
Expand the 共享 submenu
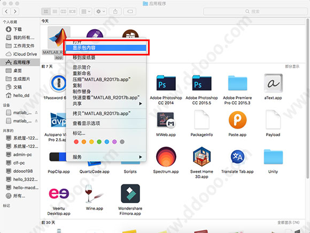pyautogui.click(x=106, y=104)
